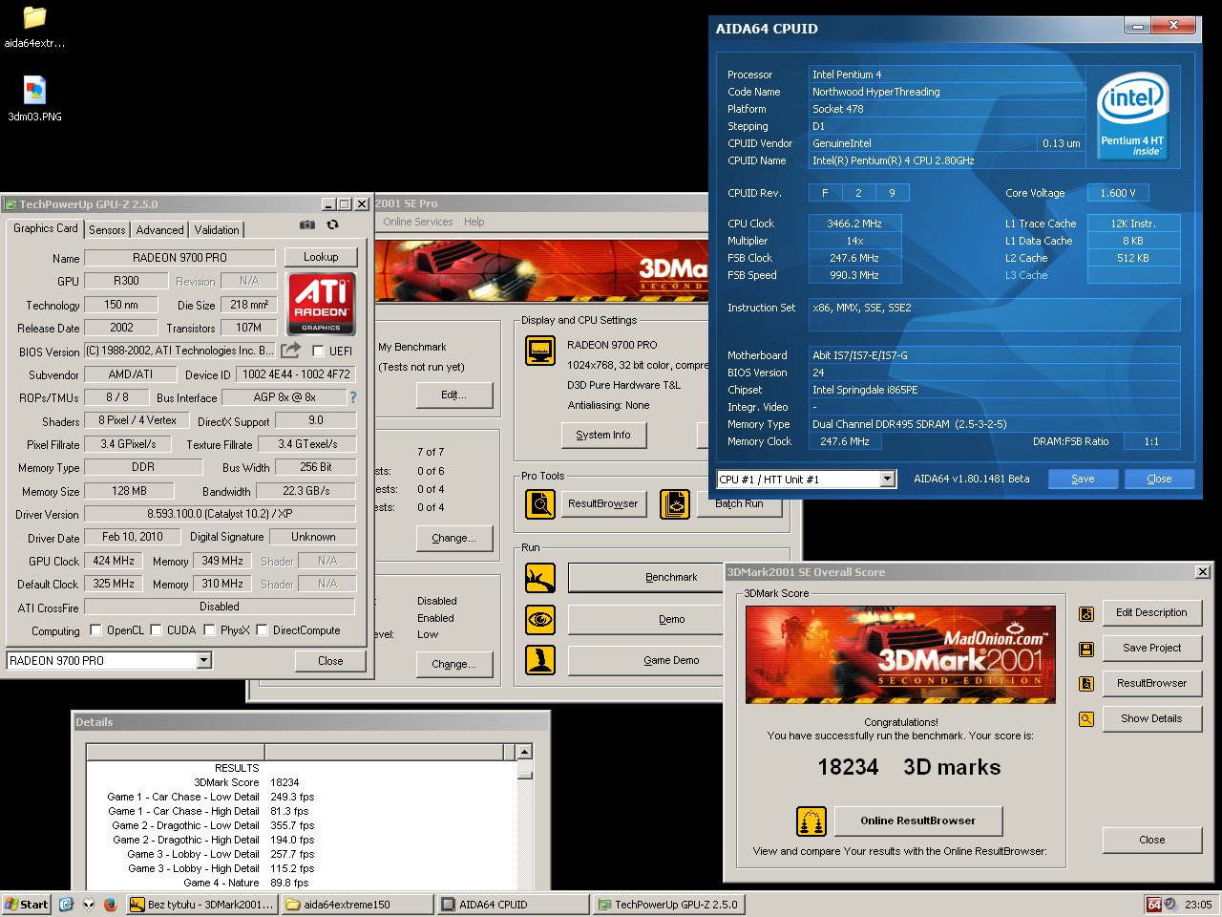Click the Edit... button under My Benchmark

click(454, 395)
